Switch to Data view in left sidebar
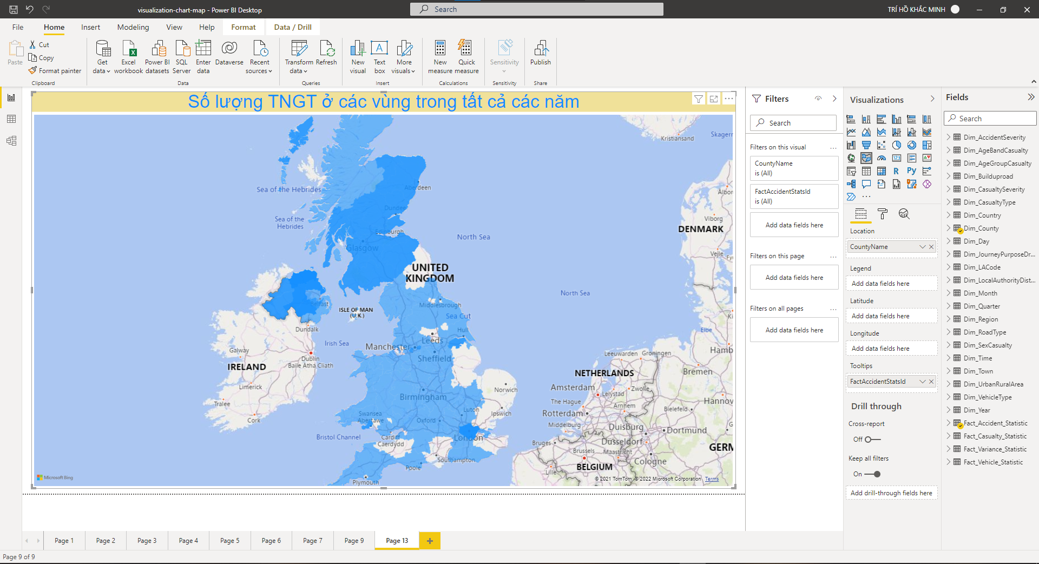 (11, 119)
